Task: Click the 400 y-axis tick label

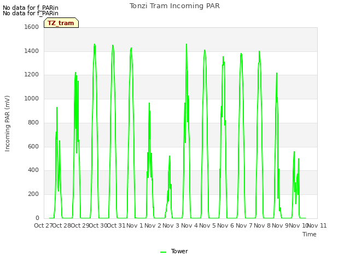Action: tap(33, 170)
